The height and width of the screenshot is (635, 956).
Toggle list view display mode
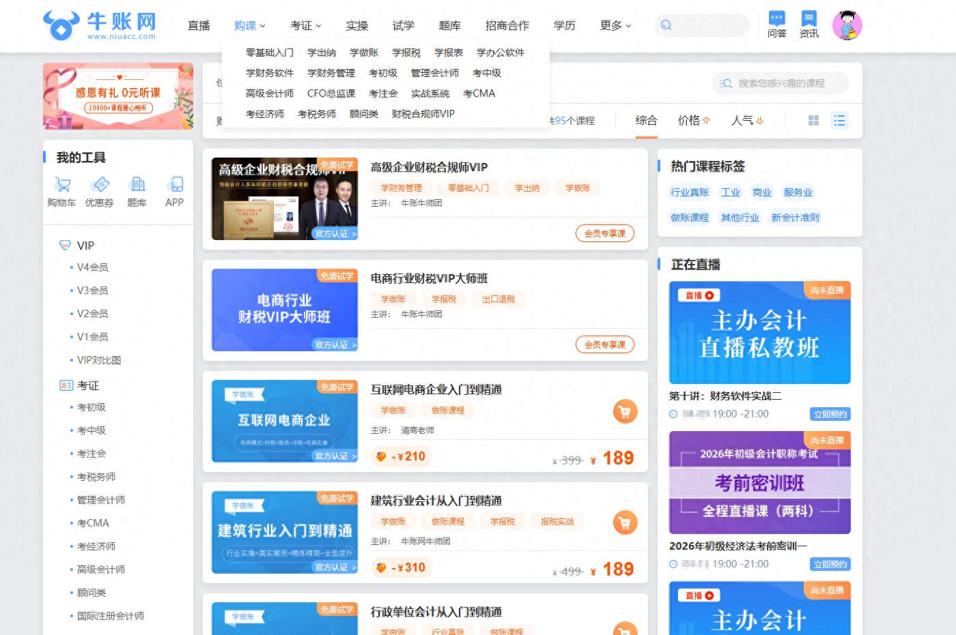pos(839,120)
